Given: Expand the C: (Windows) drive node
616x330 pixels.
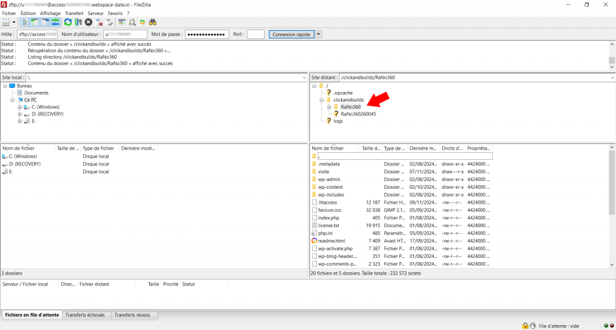Looking at the screenshot, I should point(20,107).
